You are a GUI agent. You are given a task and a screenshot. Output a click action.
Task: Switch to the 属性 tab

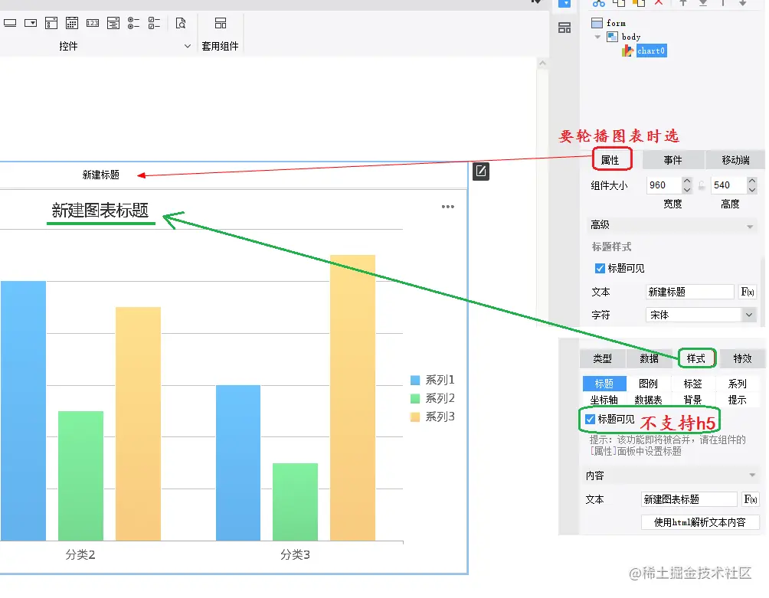pyautogui.click(x=610, y=160)
